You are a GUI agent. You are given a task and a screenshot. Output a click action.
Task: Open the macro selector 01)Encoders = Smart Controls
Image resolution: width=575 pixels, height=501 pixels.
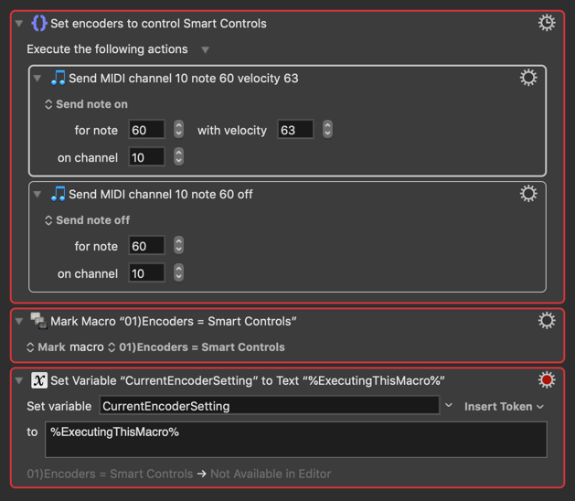197,347
